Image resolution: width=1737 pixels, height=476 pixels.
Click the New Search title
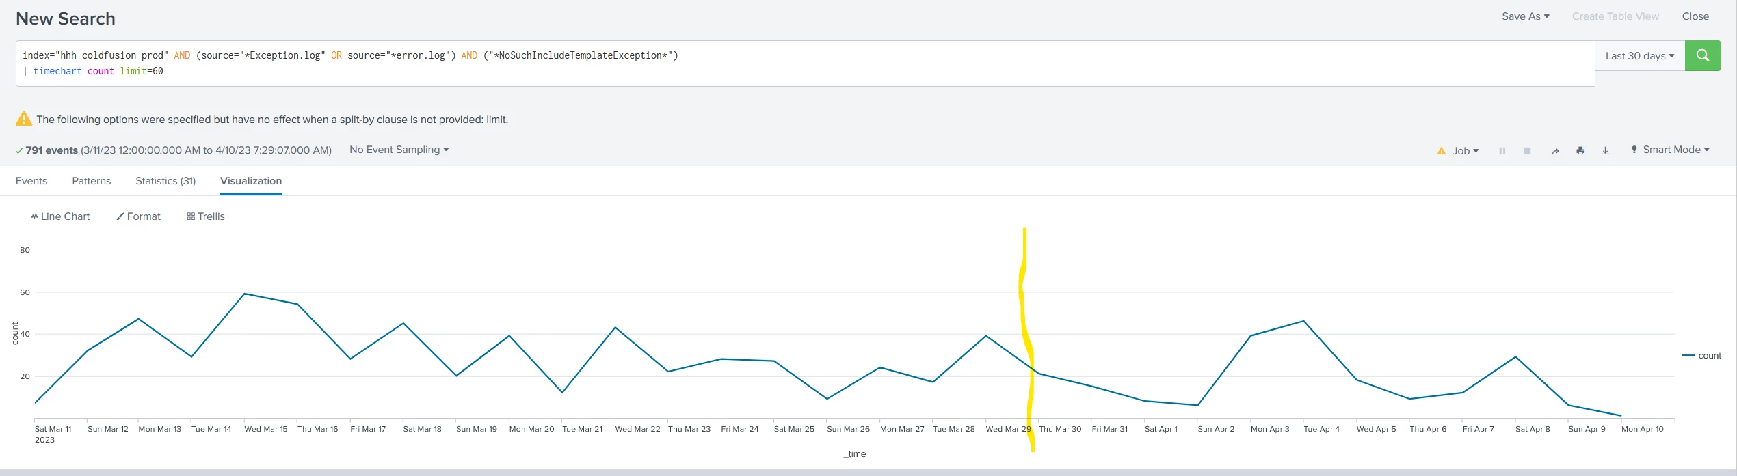point(66,18)
